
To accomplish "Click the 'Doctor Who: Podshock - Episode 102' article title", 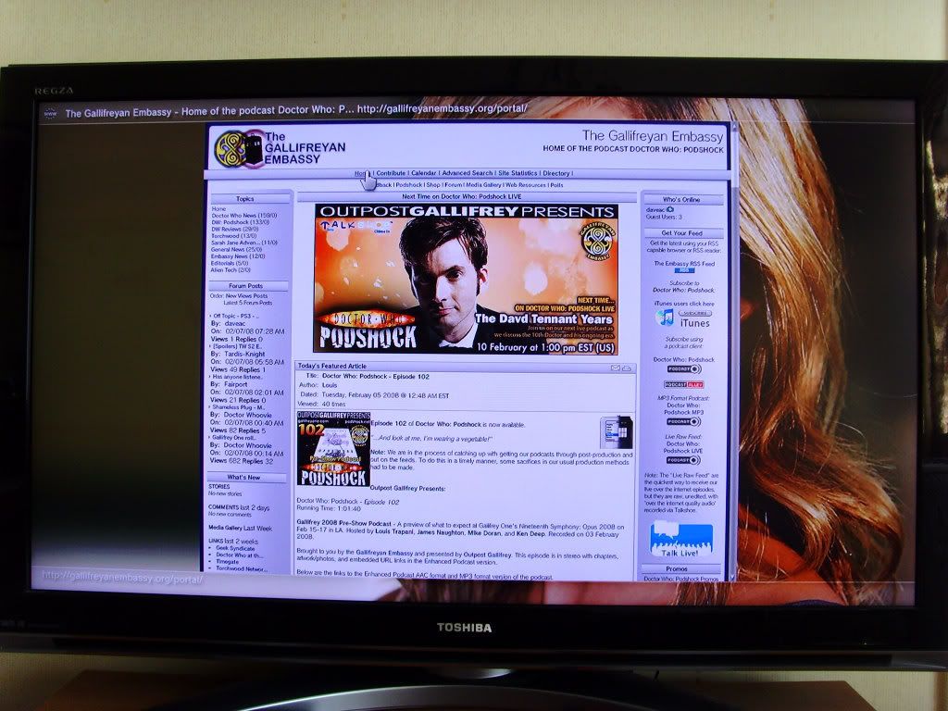I will coord(376,376).
